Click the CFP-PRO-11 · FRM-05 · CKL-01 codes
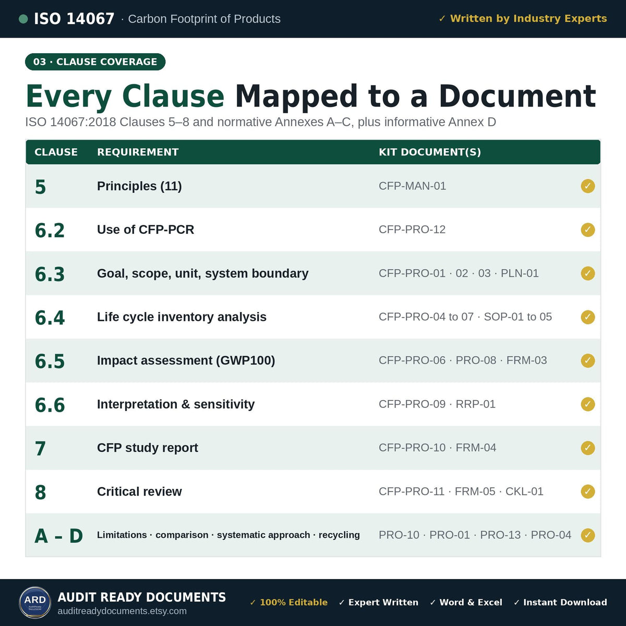 click(x=461, y=491)
